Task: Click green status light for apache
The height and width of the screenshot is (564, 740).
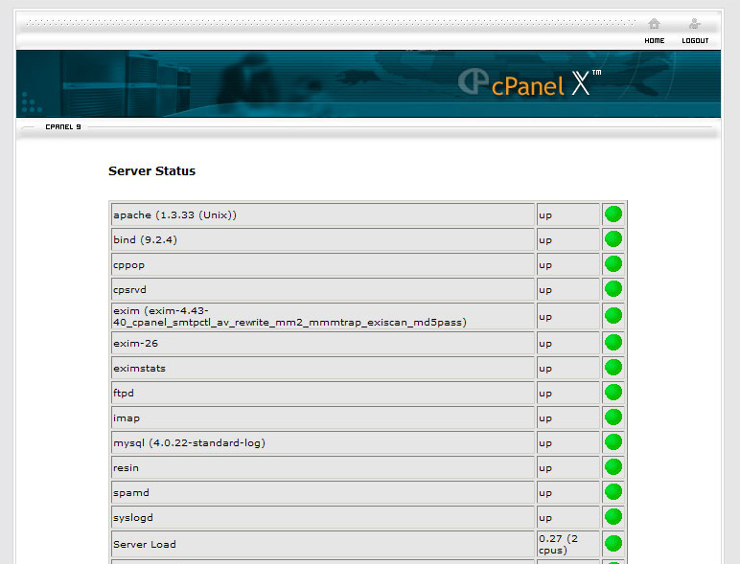Action: pos(613,214)
